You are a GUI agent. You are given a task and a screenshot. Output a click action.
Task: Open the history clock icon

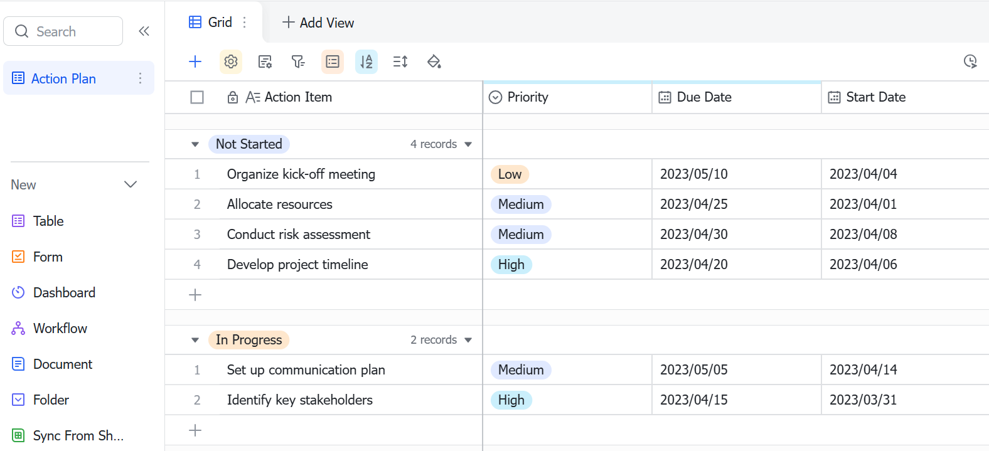click(x=970, y=61)
